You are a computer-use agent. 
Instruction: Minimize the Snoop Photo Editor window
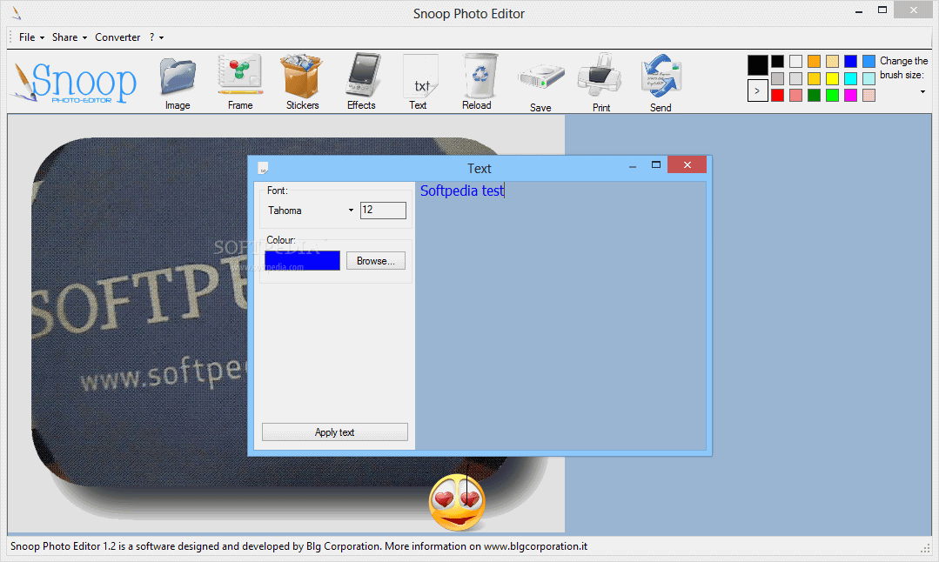pos(859,10)
